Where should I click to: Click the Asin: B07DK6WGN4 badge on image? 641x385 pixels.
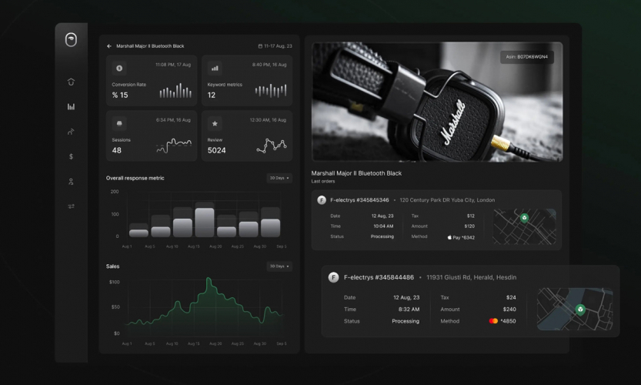[x=527, y=57]
